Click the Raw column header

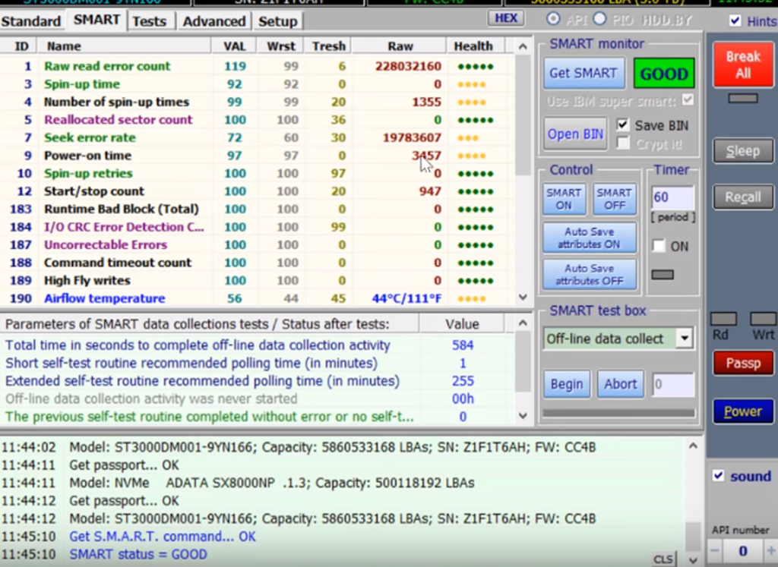coord(400,46)
